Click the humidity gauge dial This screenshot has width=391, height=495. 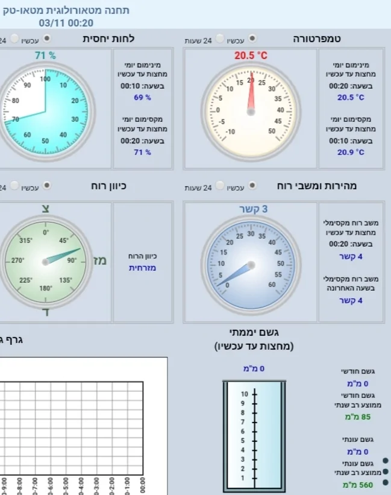(46, 112)
